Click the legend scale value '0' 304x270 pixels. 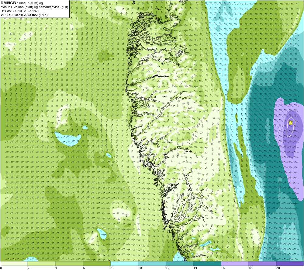1,268
